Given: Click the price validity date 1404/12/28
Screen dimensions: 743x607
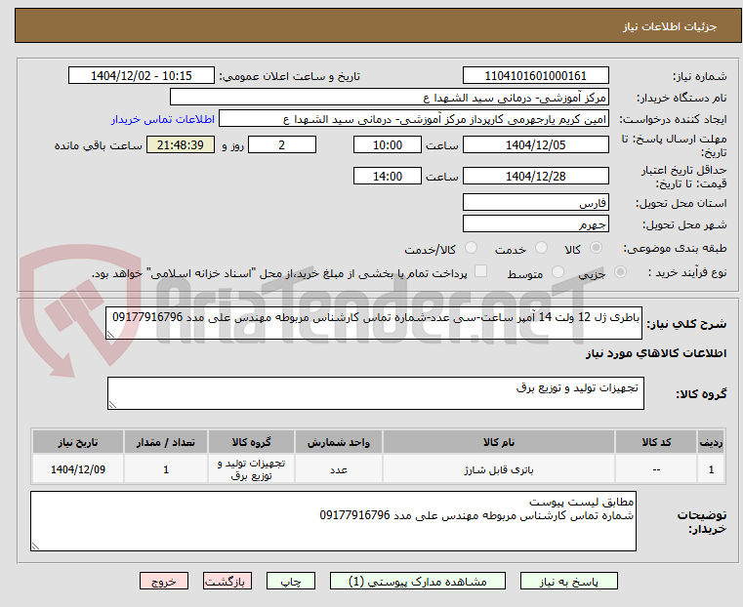Looking at the screenshot, I should point(535,176).
